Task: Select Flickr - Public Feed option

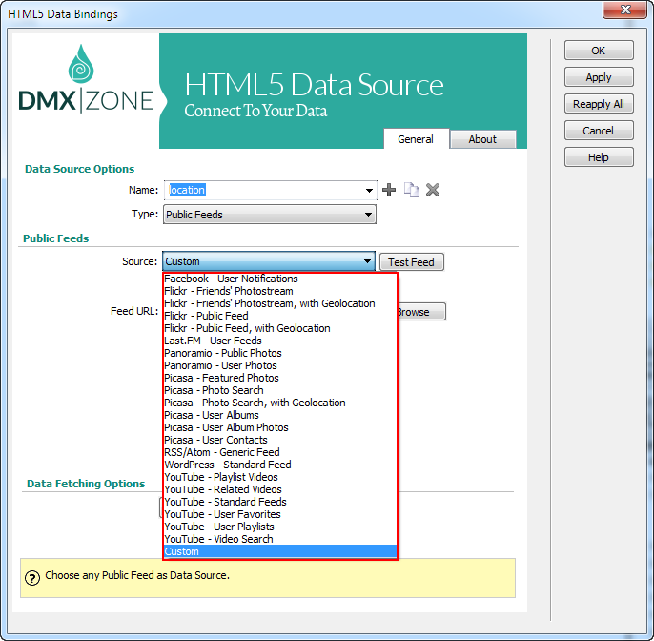Action: [280, 316]
